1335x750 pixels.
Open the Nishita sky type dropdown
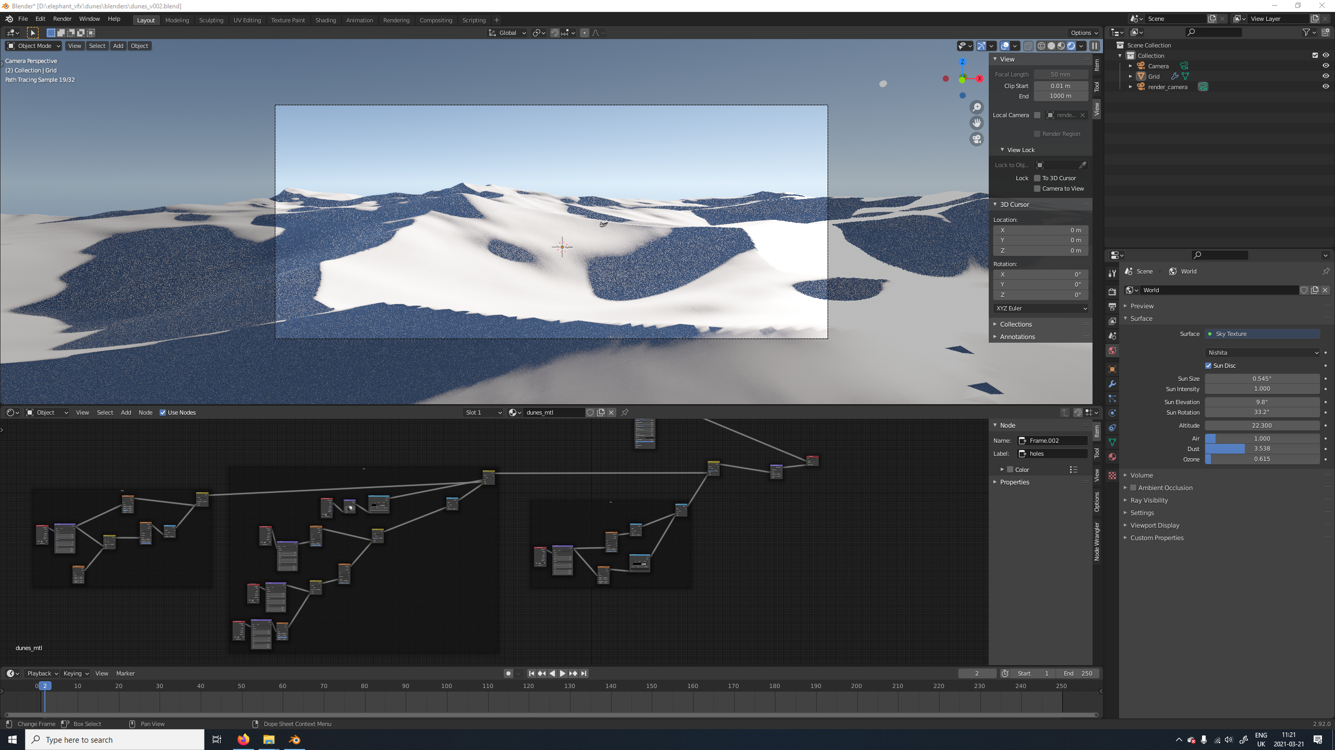click(x=1262, y=353)
